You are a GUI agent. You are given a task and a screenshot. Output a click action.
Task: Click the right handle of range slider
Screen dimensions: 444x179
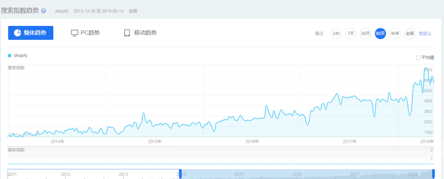pyautogui.click(x=433, y=173)
